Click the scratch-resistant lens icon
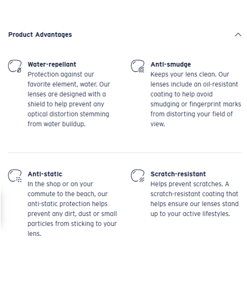This screenshot has width=247, height=300. click(138, 176)
